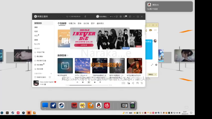This screenshot has height=119, width=212.
Task: Open 每日歌曲推荐 playlist card
Action: click(x=65, y=66)
